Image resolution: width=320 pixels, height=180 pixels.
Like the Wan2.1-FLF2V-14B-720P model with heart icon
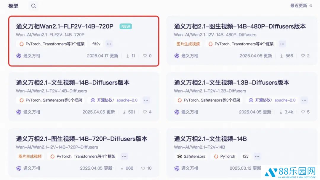(x=145, y=56)
